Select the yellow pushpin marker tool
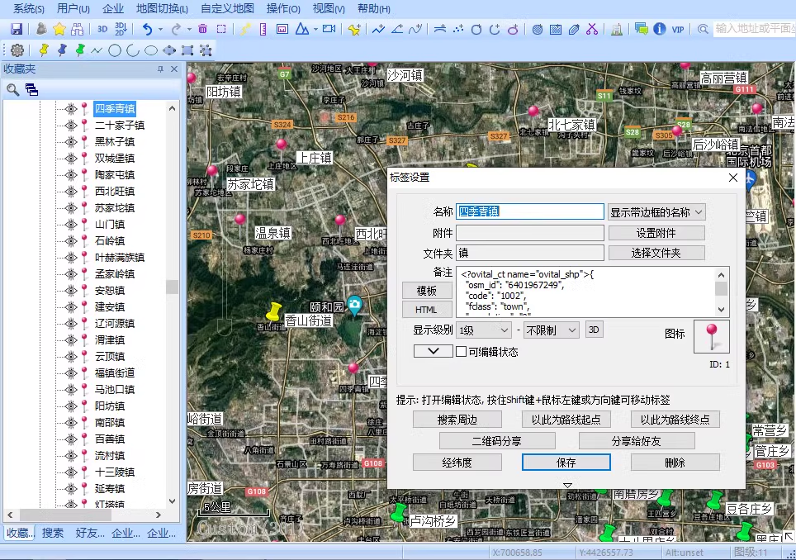Screen dimensions: 796x560 click(x=44, y=50)
